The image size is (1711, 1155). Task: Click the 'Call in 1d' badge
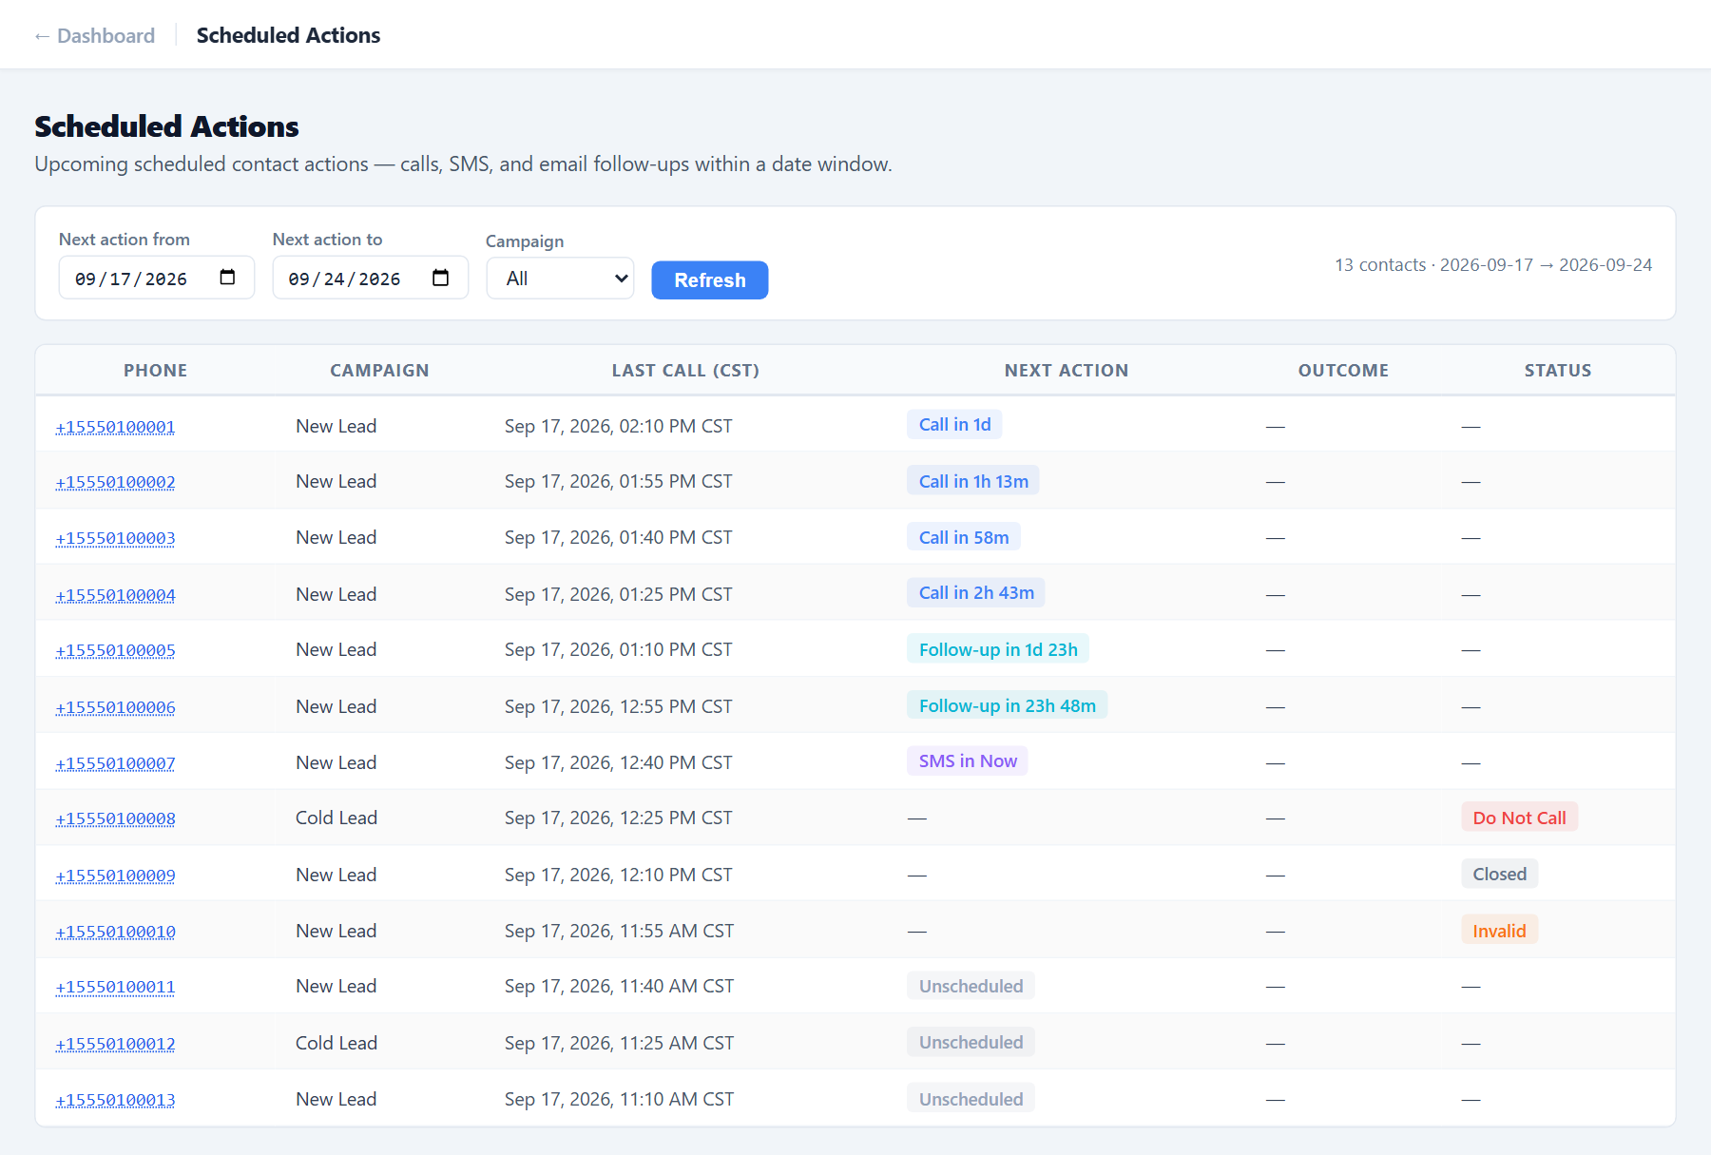954,425
